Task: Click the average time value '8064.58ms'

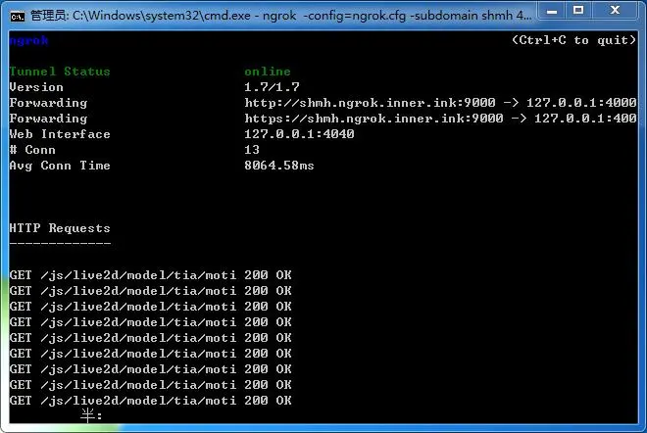Action: [279, 166]
